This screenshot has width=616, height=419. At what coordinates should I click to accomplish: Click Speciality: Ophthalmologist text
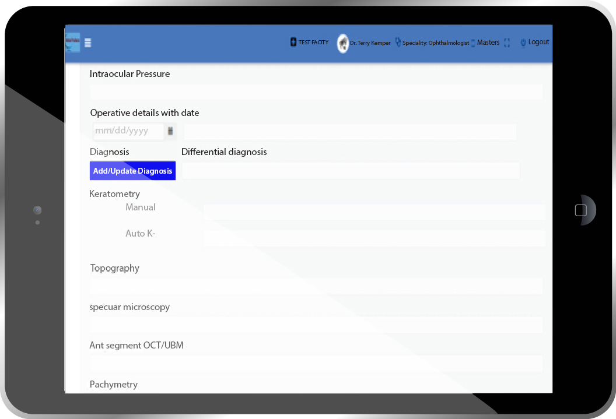(436, 43)
